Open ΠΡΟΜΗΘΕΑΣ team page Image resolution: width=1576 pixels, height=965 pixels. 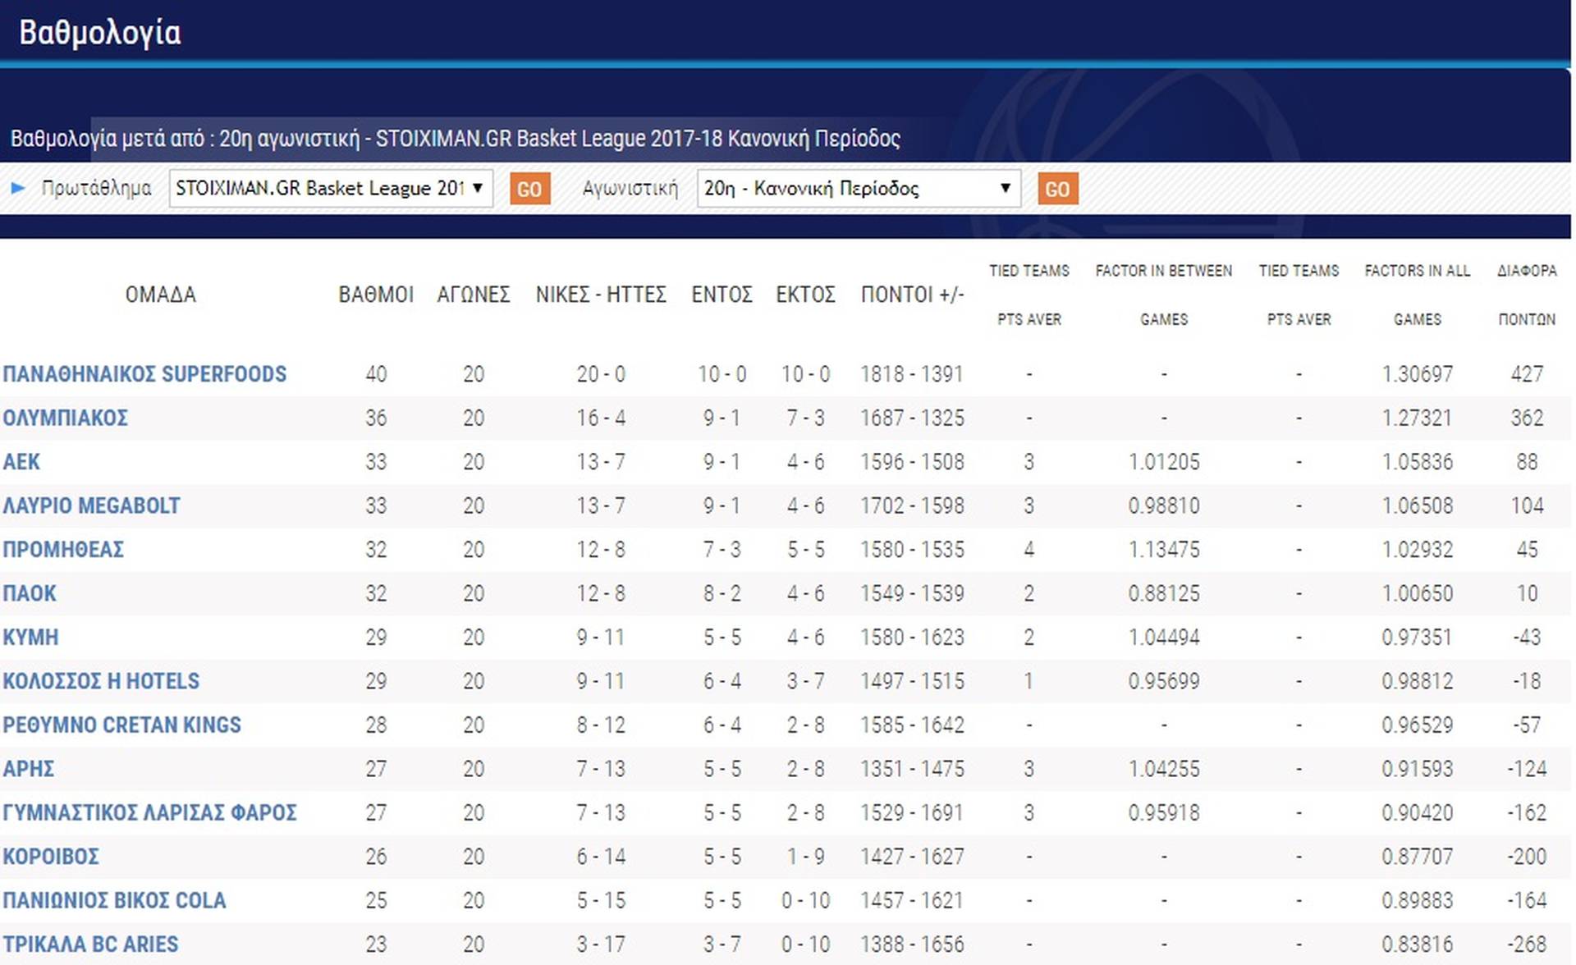coord(63,550)
